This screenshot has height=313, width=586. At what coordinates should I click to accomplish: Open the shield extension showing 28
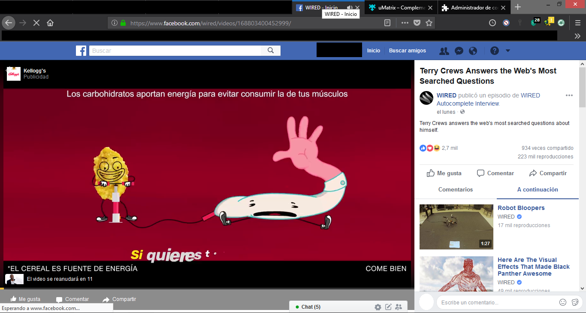[535, 22]
